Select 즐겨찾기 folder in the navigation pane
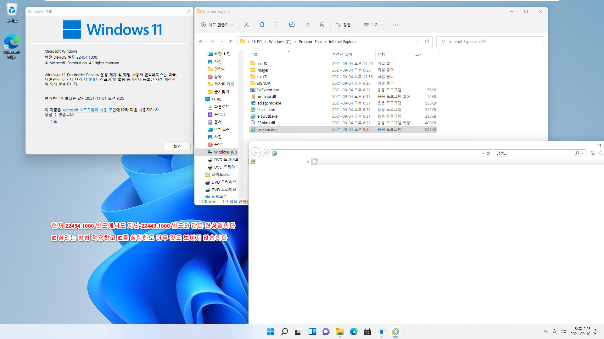 218,92
